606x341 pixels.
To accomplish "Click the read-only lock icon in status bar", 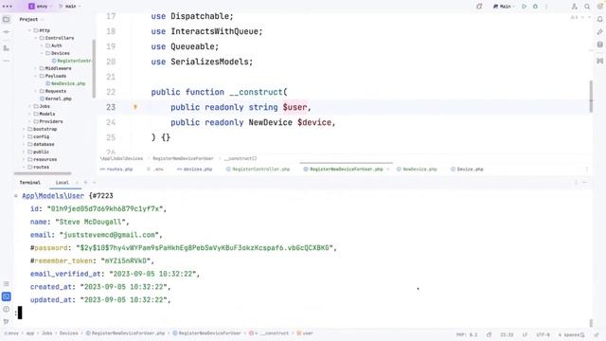I will pyautogui.click(x=490, y=334).
